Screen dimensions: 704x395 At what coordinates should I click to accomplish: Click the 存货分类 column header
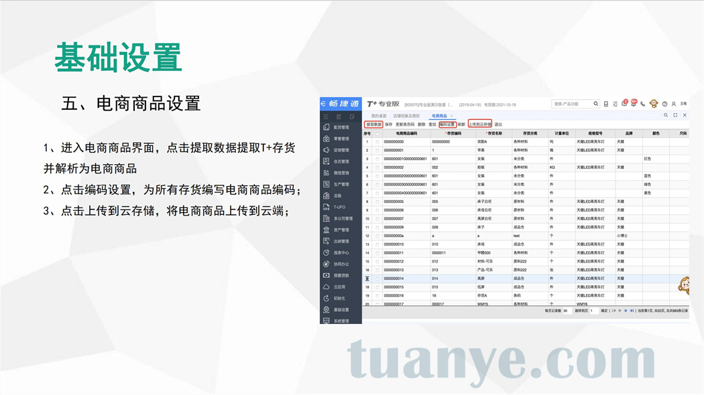(530, 134)
